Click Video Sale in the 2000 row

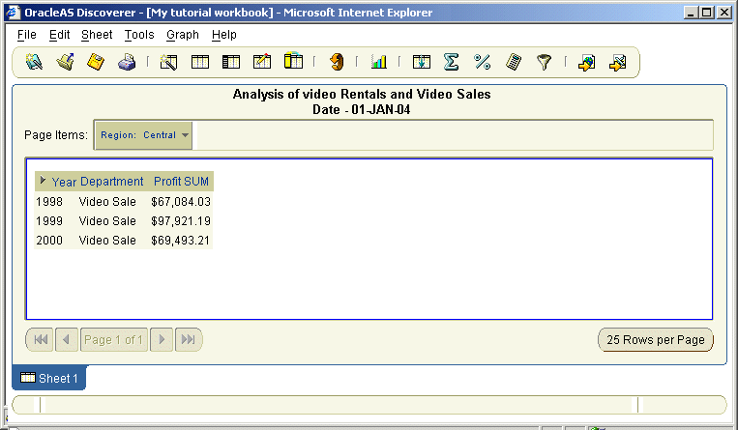107,241
